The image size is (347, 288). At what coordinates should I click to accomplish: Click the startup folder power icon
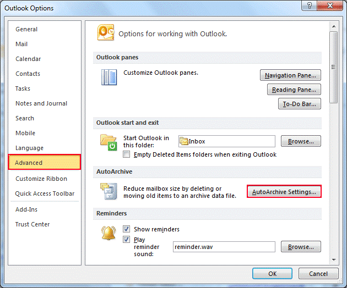coord(109,142)
